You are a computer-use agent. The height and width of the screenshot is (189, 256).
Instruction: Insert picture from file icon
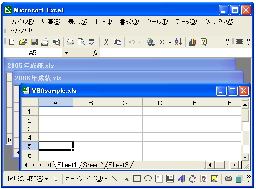(x=215, y=179)
